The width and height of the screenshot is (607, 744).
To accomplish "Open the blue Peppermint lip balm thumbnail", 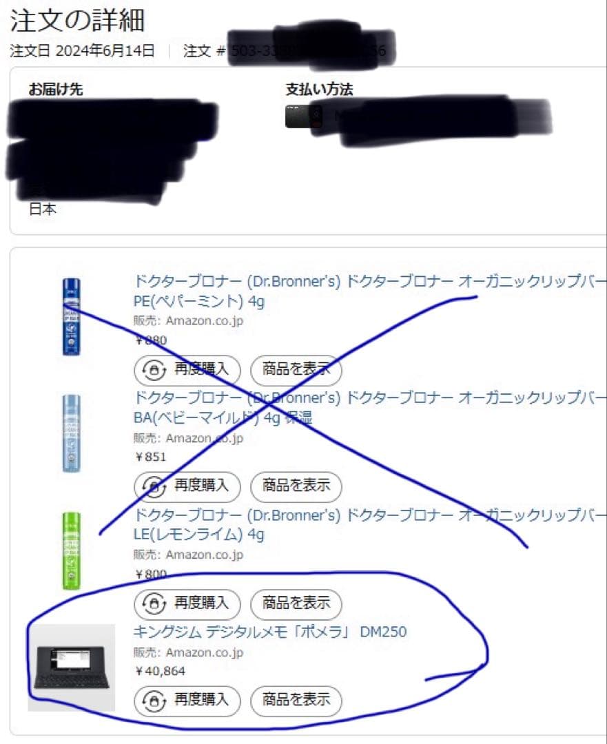I will 72,316.
